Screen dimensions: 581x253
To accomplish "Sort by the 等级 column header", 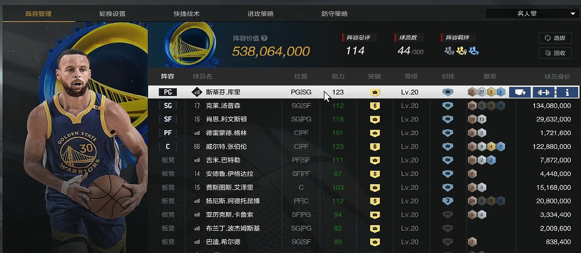I will tap(411, 76).
